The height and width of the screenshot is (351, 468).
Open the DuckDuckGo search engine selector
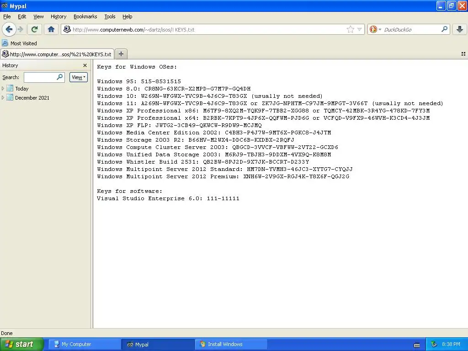tap(375, 29)
